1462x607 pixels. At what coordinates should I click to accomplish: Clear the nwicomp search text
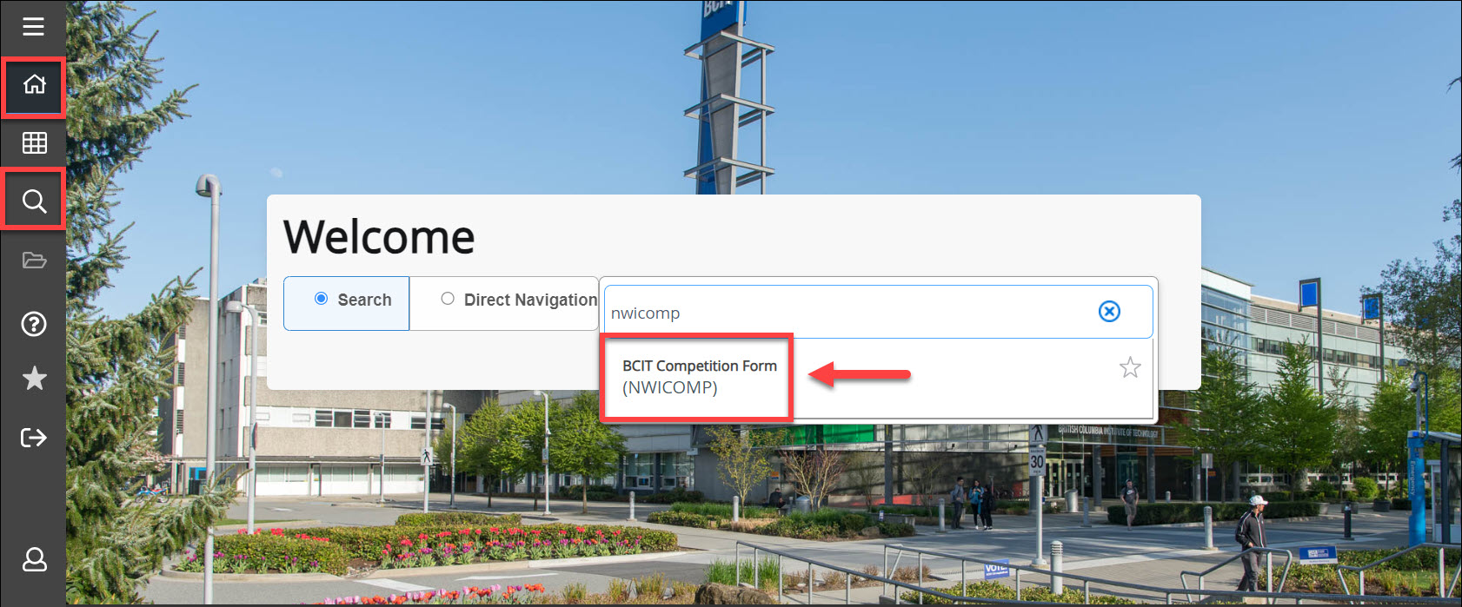pyautogui.click(x=1109, y=312)
